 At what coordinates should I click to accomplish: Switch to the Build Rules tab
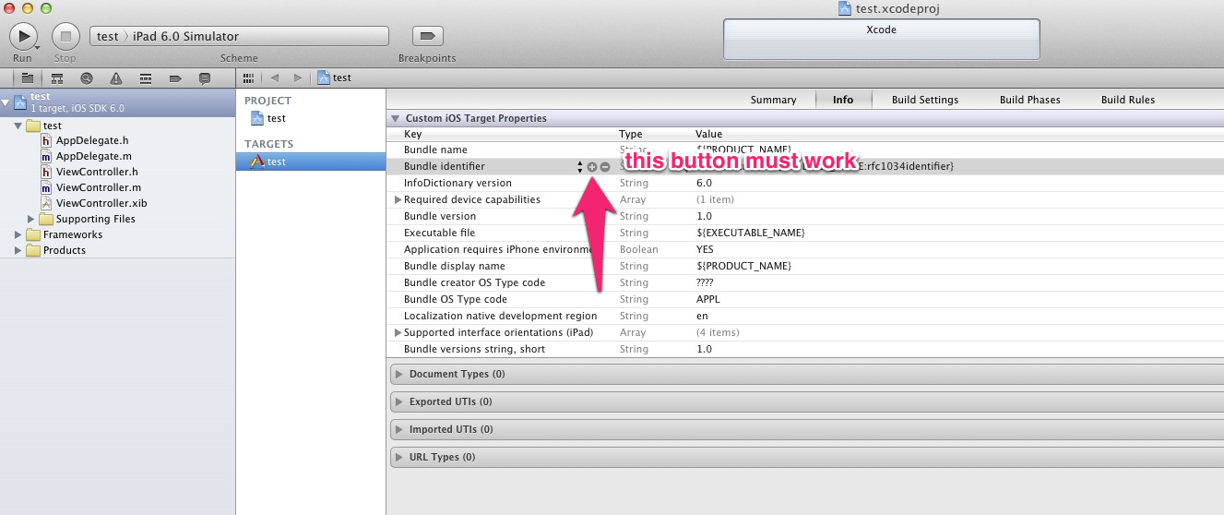click(x=1128, y=100)
